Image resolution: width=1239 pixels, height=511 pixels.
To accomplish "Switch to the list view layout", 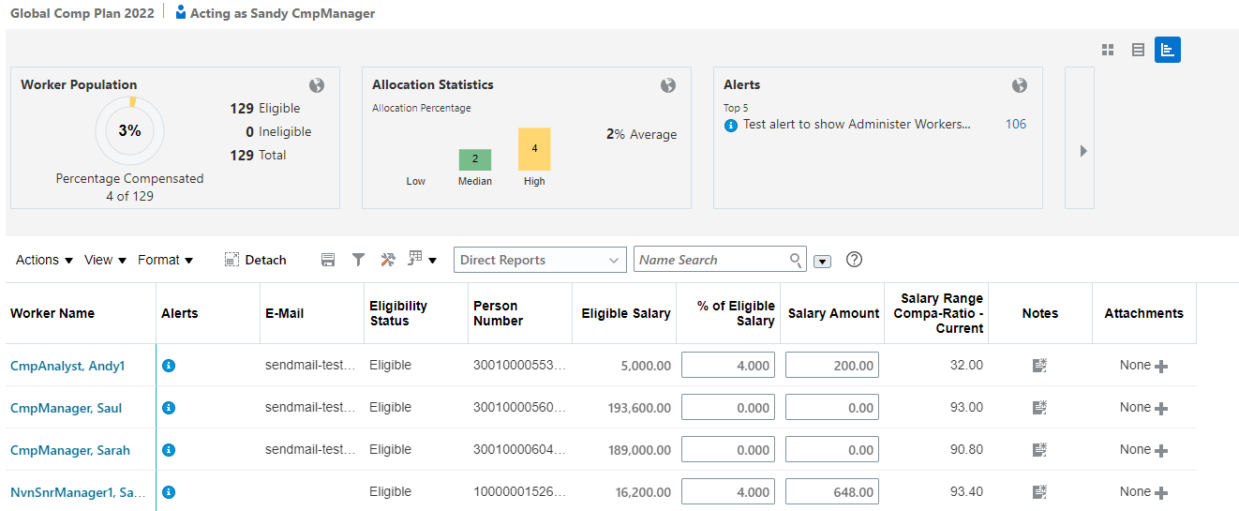I will pyautogui.click(x=1138, y=50).
